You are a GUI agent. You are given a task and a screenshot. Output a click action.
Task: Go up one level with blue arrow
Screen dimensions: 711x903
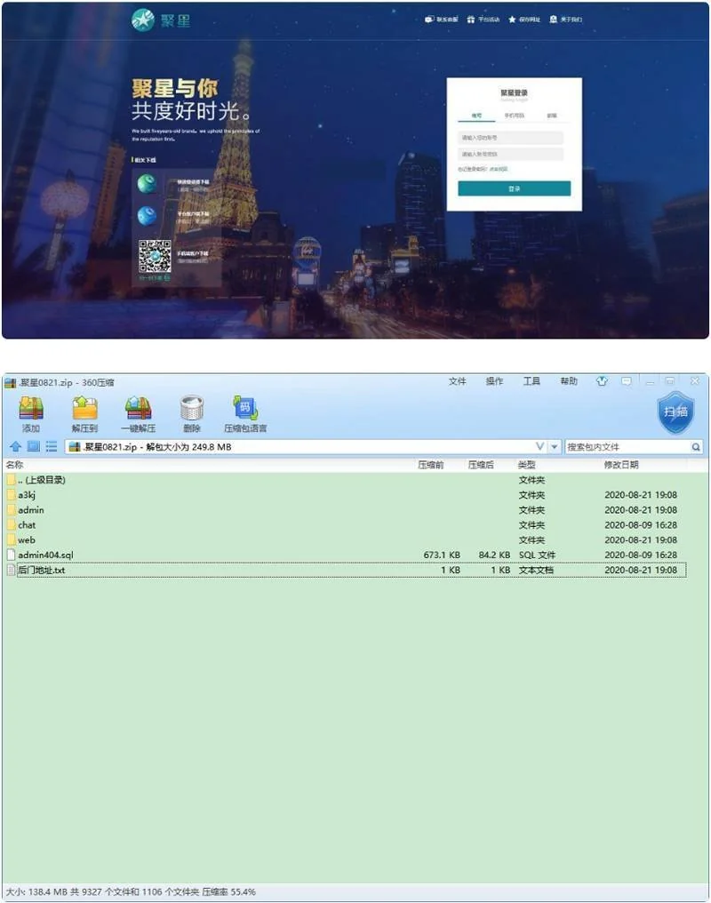(15, 447)
